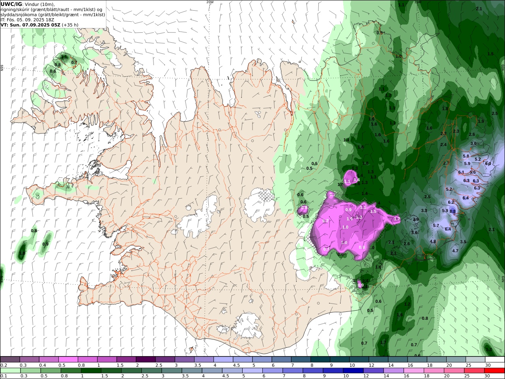Click the white 30 swatch in the snow legend
This screenshot has height=379, width=505.
[495, 360]
